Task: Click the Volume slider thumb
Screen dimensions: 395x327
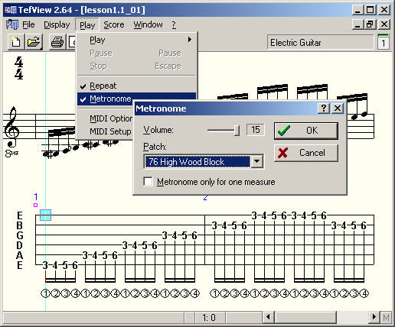Action: click(237, 130)
